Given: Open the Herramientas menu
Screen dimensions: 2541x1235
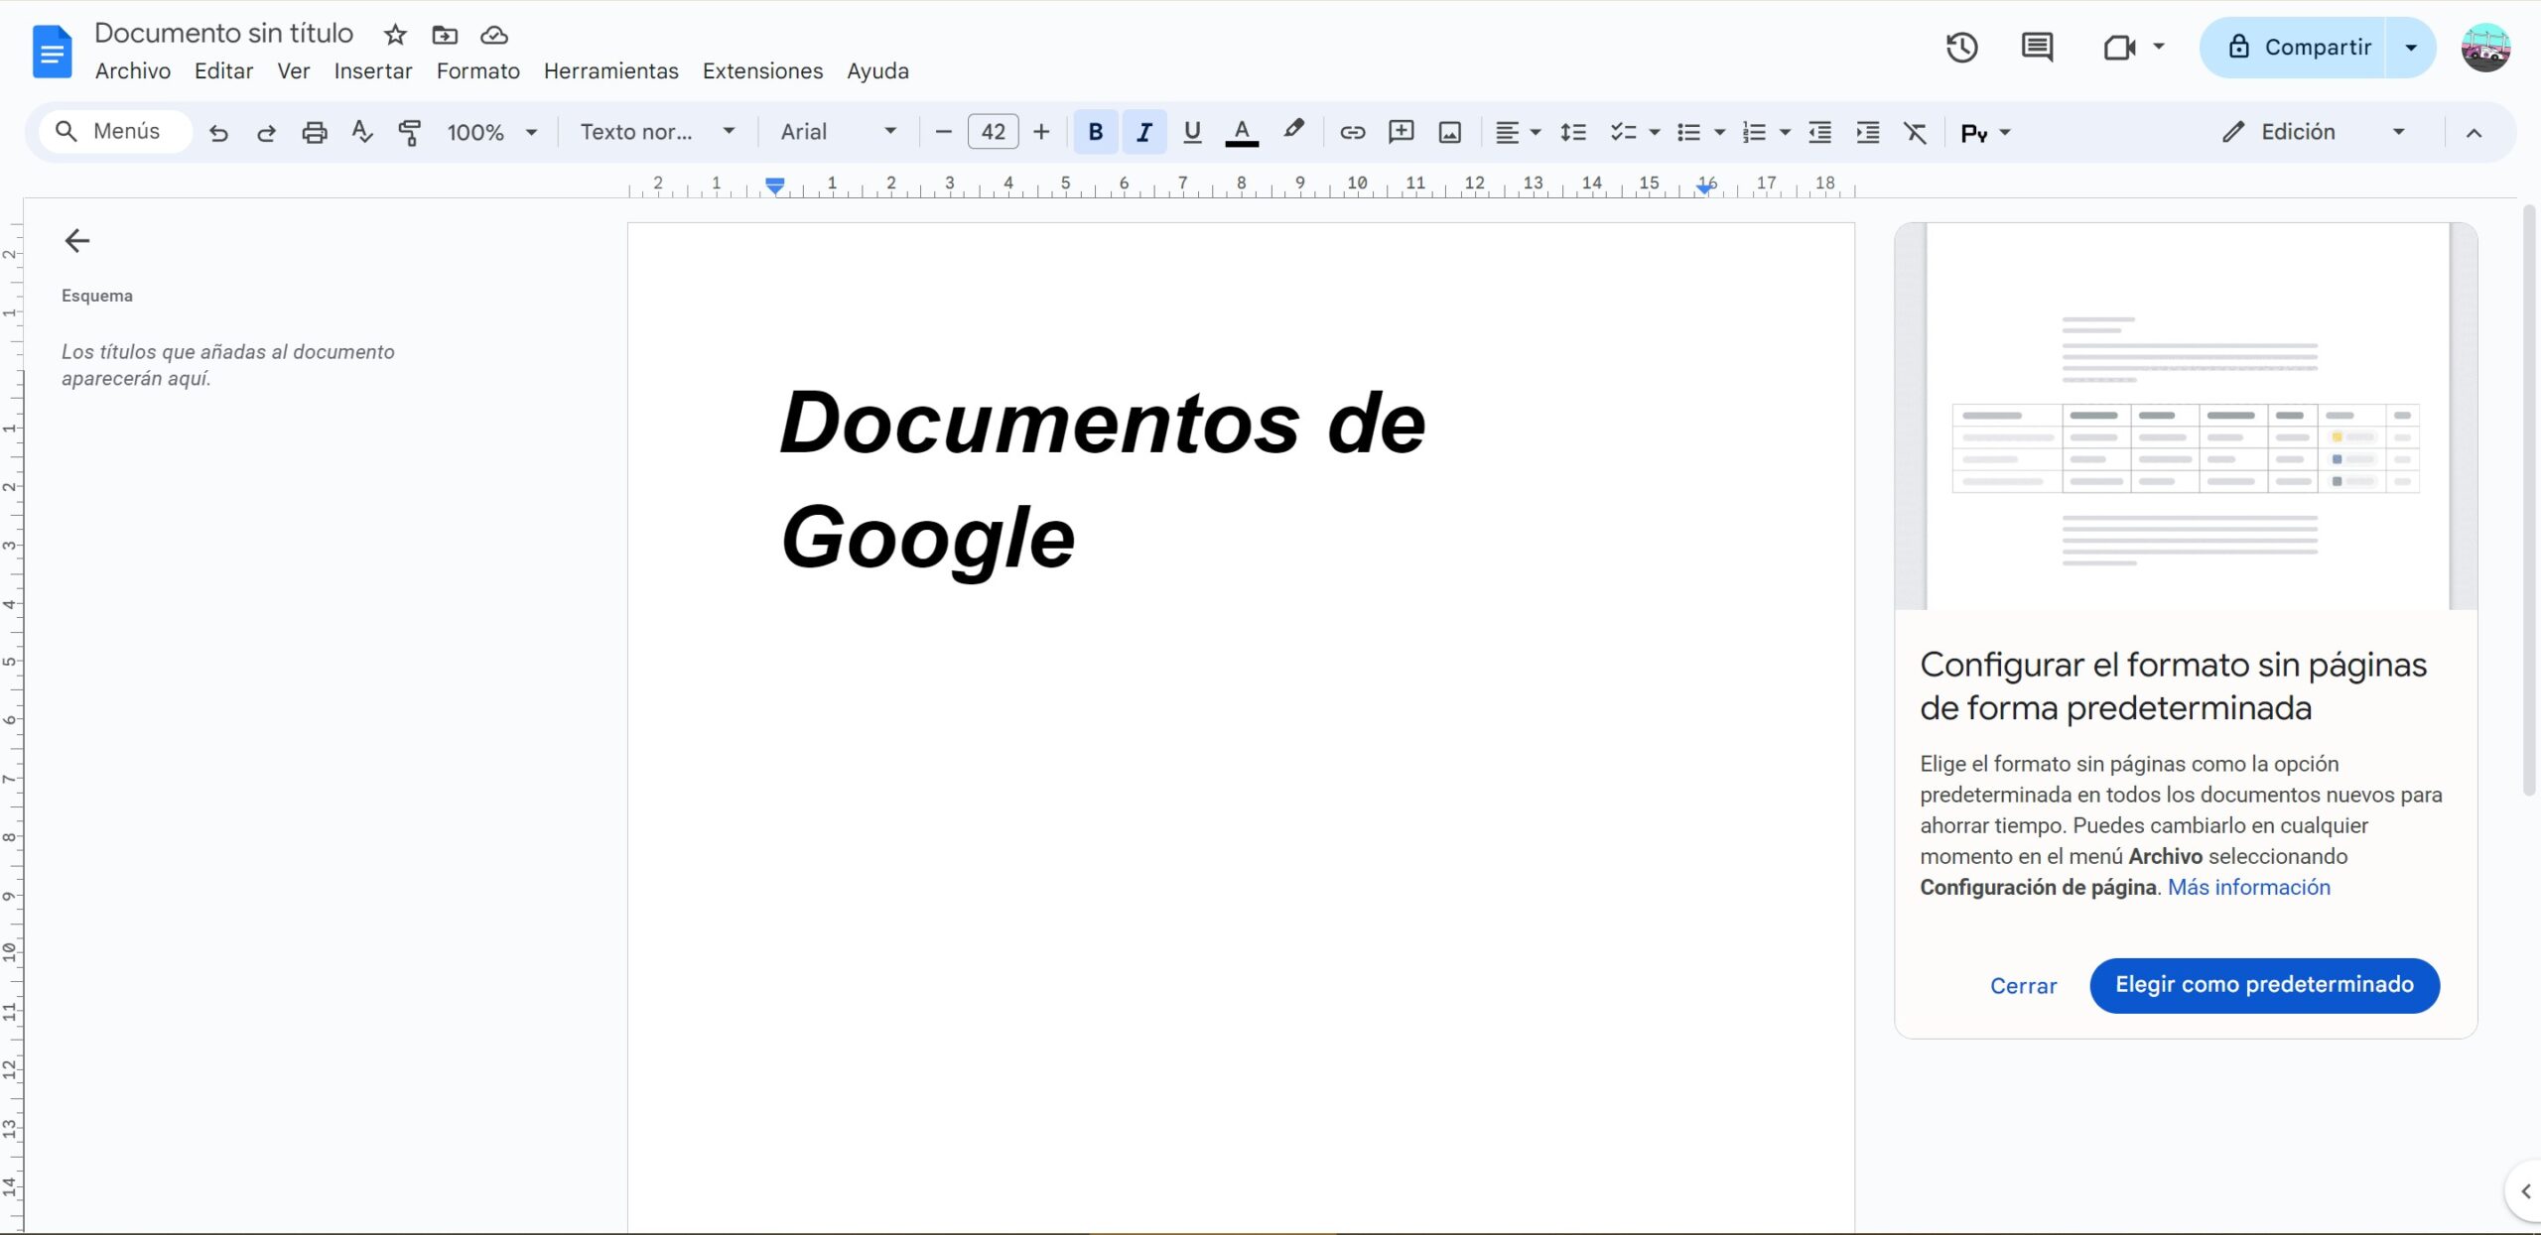Looking at the screenshot, I should [x=611, y=71].
